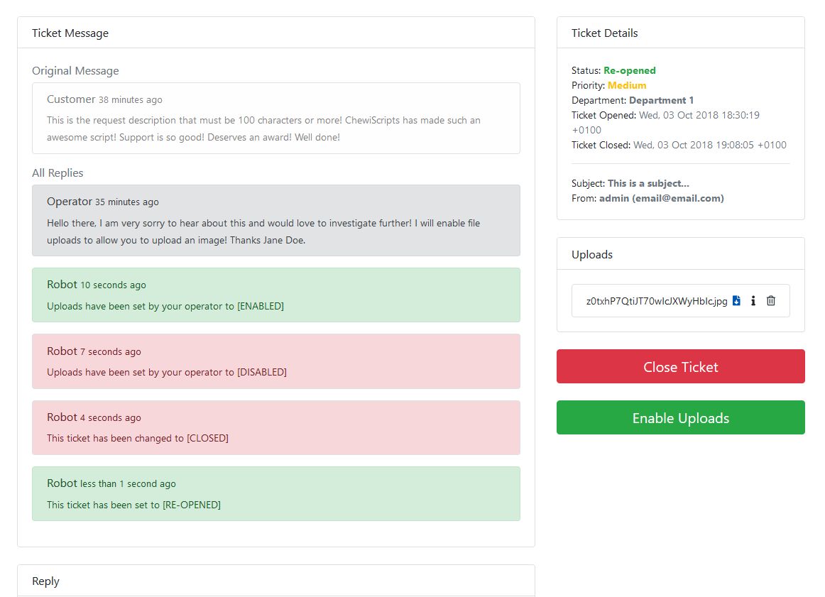Click the Robot ticket [CLOSED] message
825x597 pixels.
(x=275, y=427)
